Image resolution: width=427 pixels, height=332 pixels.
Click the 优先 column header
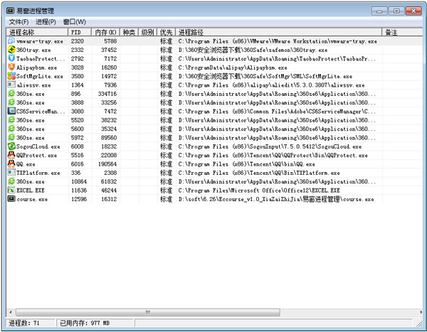tap(166, 33)
